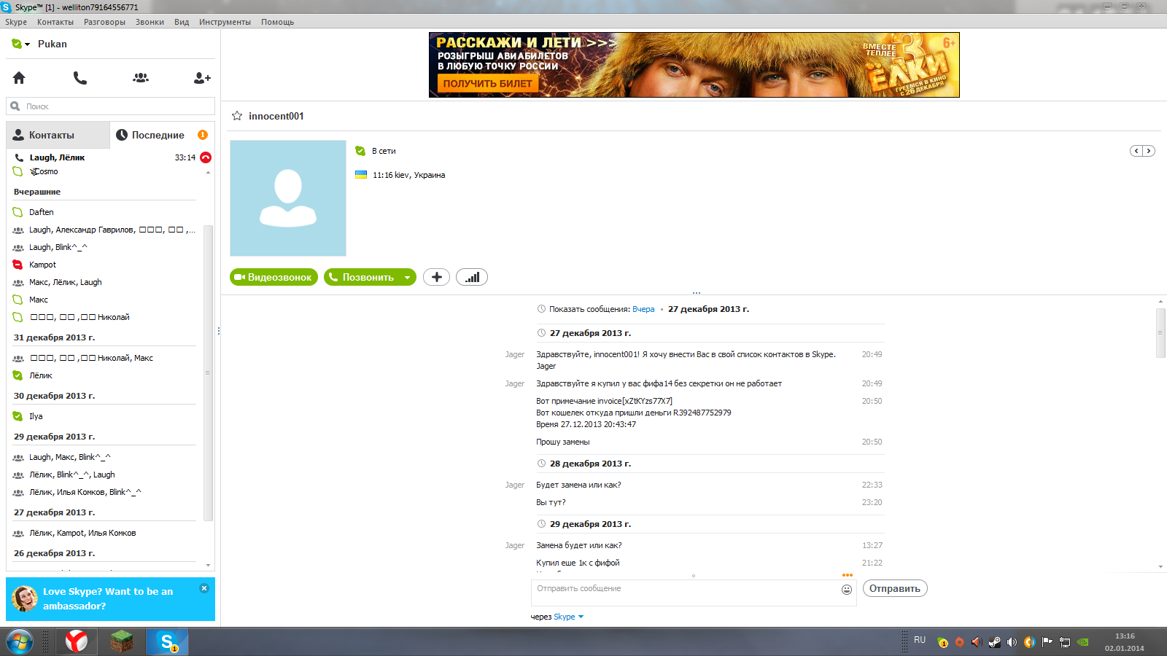Open the Skype tray icon with notification
This screenshot has width=1167, height=656.
(x=942, y=642)
